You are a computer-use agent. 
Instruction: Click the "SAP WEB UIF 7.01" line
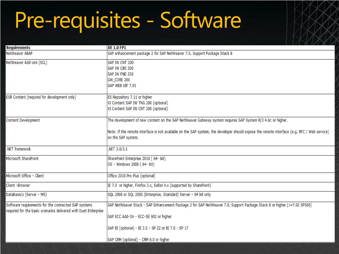[122, 86]
